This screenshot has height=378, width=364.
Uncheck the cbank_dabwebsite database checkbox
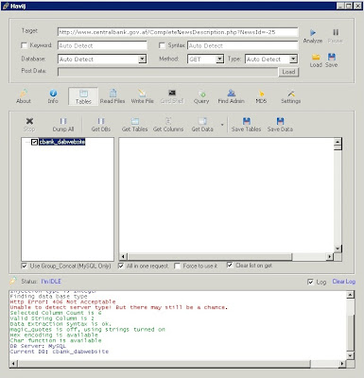[35, 142]
